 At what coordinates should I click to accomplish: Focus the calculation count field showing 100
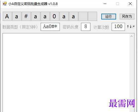click(x=118, y=27)
